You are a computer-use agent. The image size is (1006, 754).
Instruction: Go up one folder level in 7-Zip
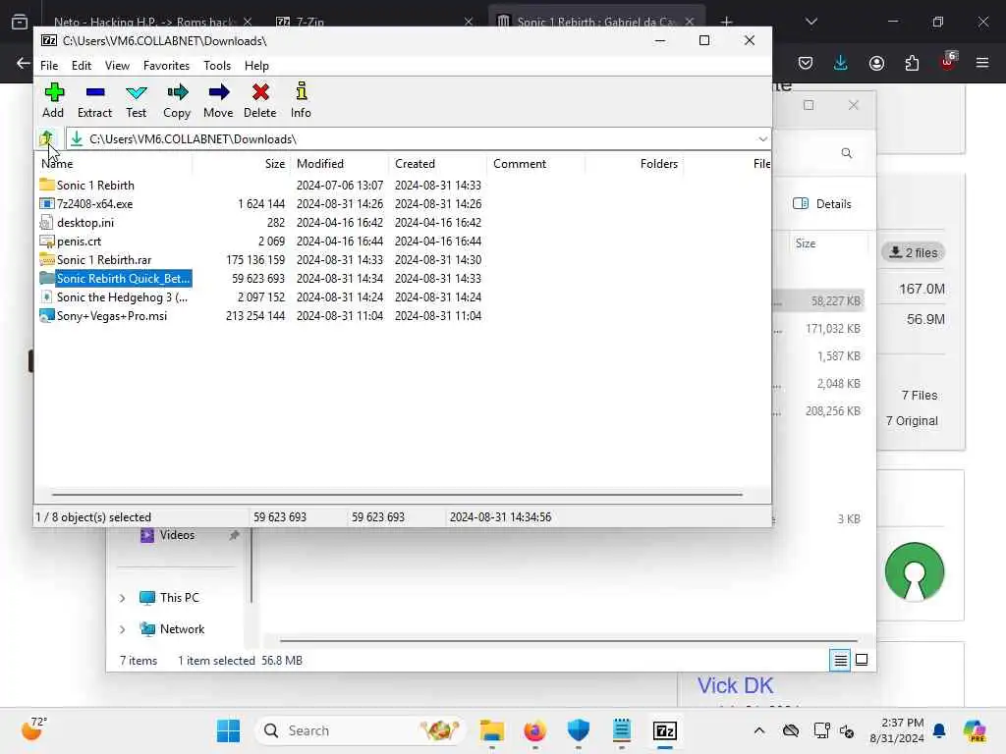click(47, 138)
